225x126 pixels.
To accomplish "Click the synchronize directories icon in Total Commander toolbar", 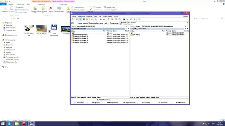I will [131, 20].
